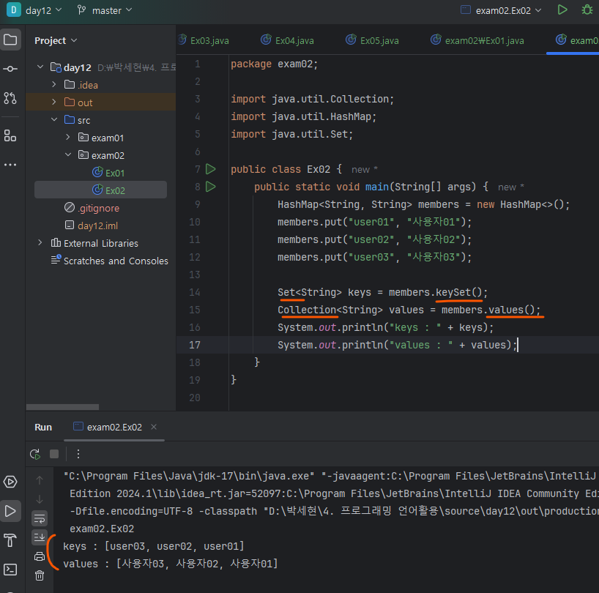The image size is (599, 593).
Task: Open the Terminal tool window
Action: [10, 569]
